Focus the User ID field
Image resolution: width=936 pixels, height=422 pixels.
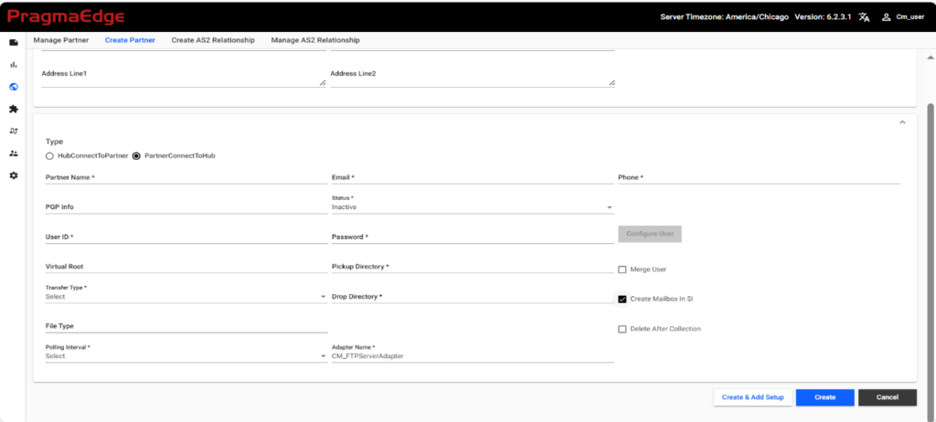click(x=186, y=237)
